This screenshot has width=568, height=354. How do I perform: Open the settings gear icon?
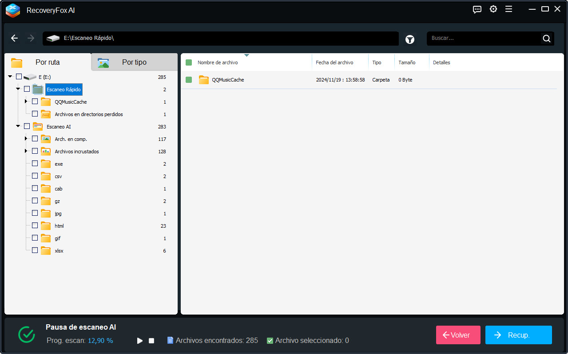coord(493,9)
